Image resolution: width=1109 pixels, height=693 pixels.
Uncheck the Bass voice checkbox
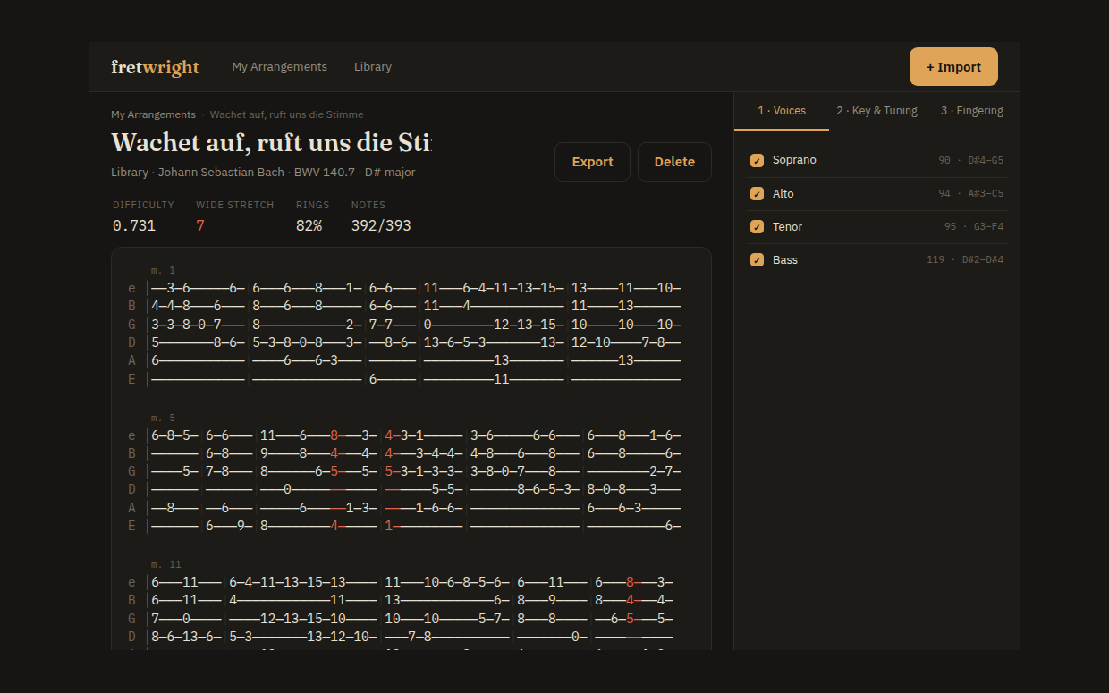757,260
